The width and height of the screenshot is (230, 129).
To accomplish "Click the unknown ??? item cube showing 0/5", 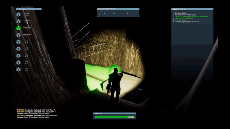I will [x=18, y=42].
